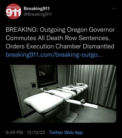Screen dimensions: 122x138
Task: Click the white 911 text in the logo
Action: (14, 12)
